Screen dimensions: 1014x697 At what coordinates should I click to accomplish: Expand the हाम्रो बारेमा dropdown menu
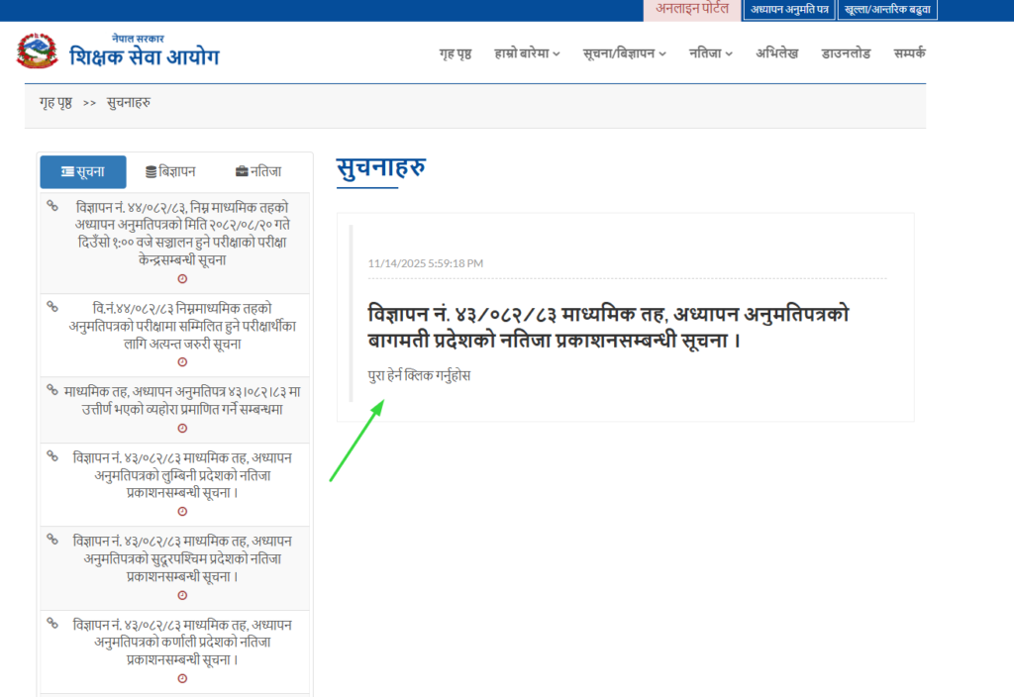[527, 53]
